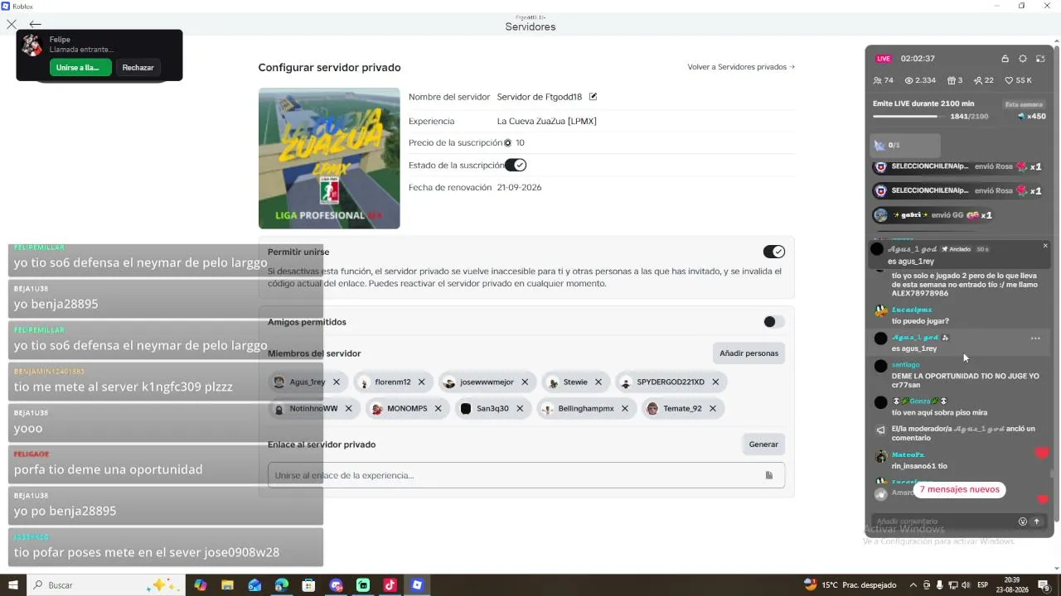Click Añadir personas button

749,353
